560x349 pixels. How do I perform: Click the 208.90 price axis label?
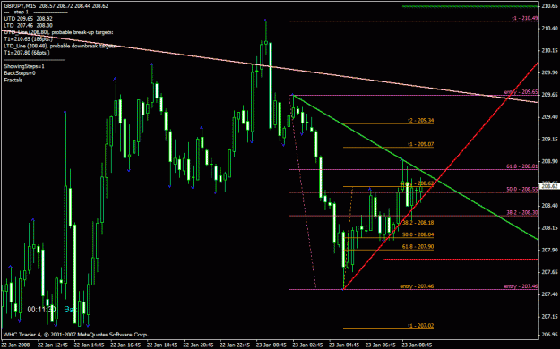pos(550,161)
